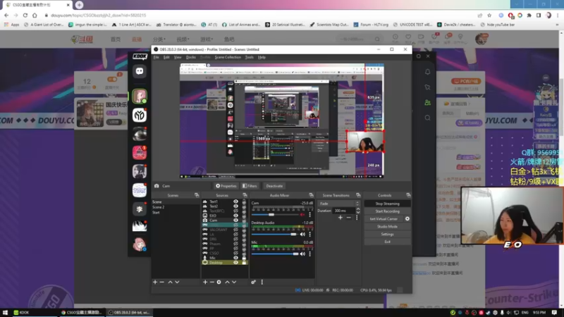
Task: Open the OBS View menu
Action: tap(178, 57)
